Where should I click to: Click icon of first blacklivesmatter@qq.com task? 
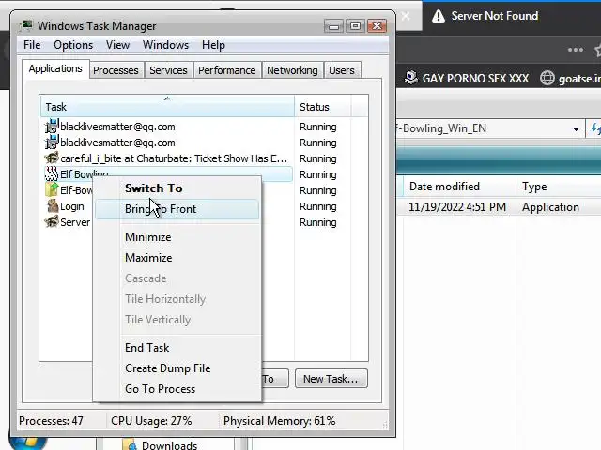(52, 127)
